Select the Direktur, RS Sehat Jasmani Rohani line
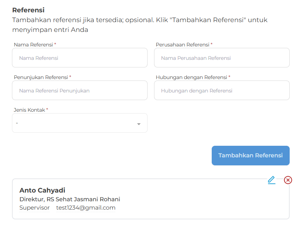 (x=70, y=199)
